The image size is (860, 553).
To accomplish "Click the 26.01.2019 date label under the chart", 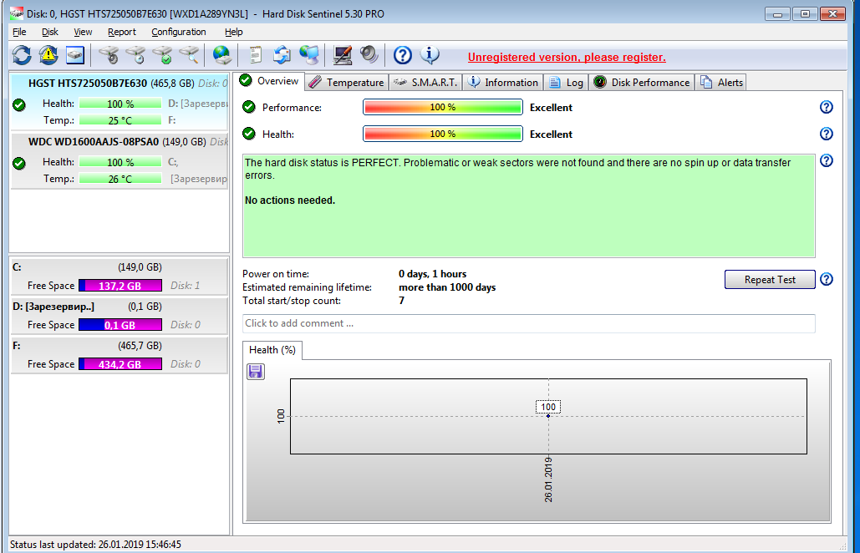I will [548, 479].
